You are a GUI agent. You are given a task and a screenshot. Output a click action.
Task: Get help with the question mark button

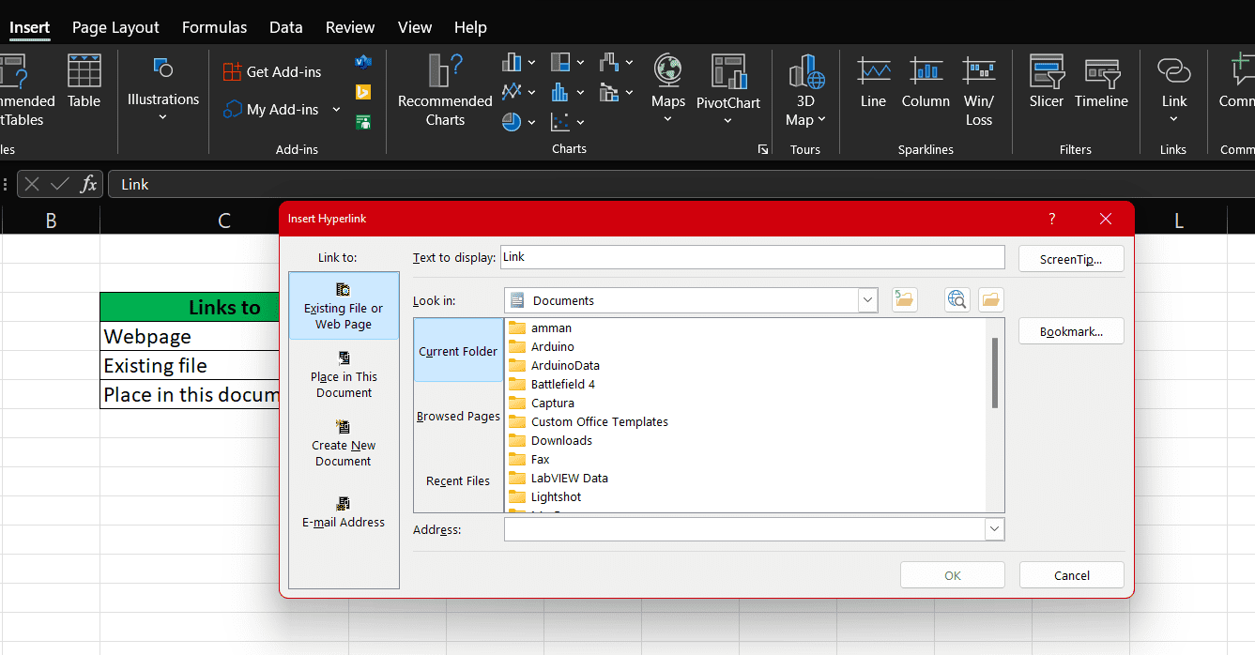coord(1051,219)
